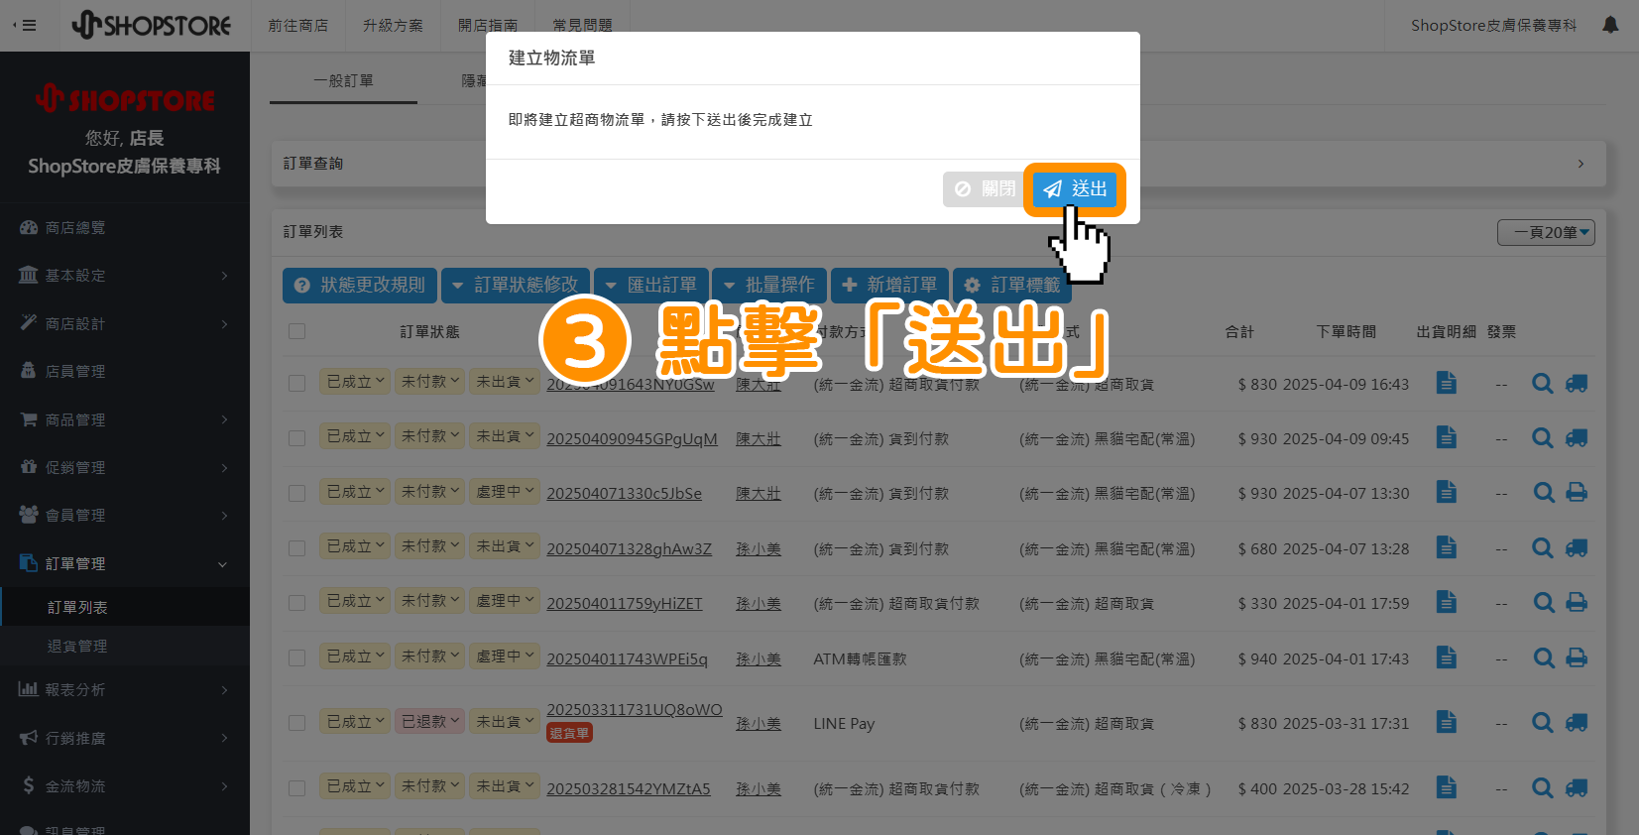The width and height of the screenshot is (1639, 835).
Task: Switch to 一般訂單 tab
Action: [343, 81]
